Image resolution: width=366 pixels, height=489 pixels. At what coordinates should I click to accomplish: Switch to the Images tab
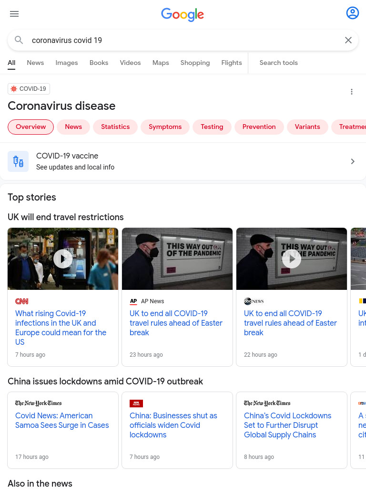pyautogui.click(x=67, y=63)
